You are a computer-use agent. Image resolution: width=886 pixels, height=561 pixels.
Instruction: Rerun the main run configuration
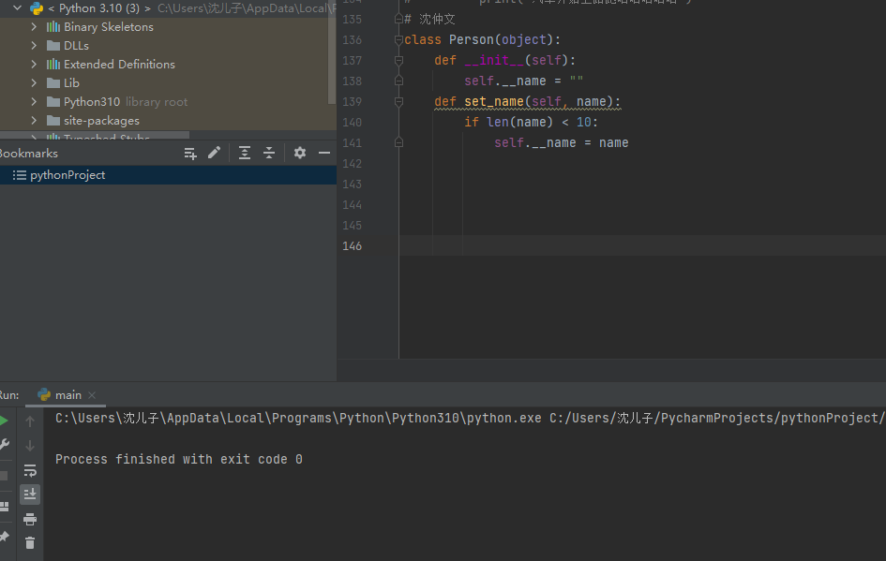coord(6,418)
